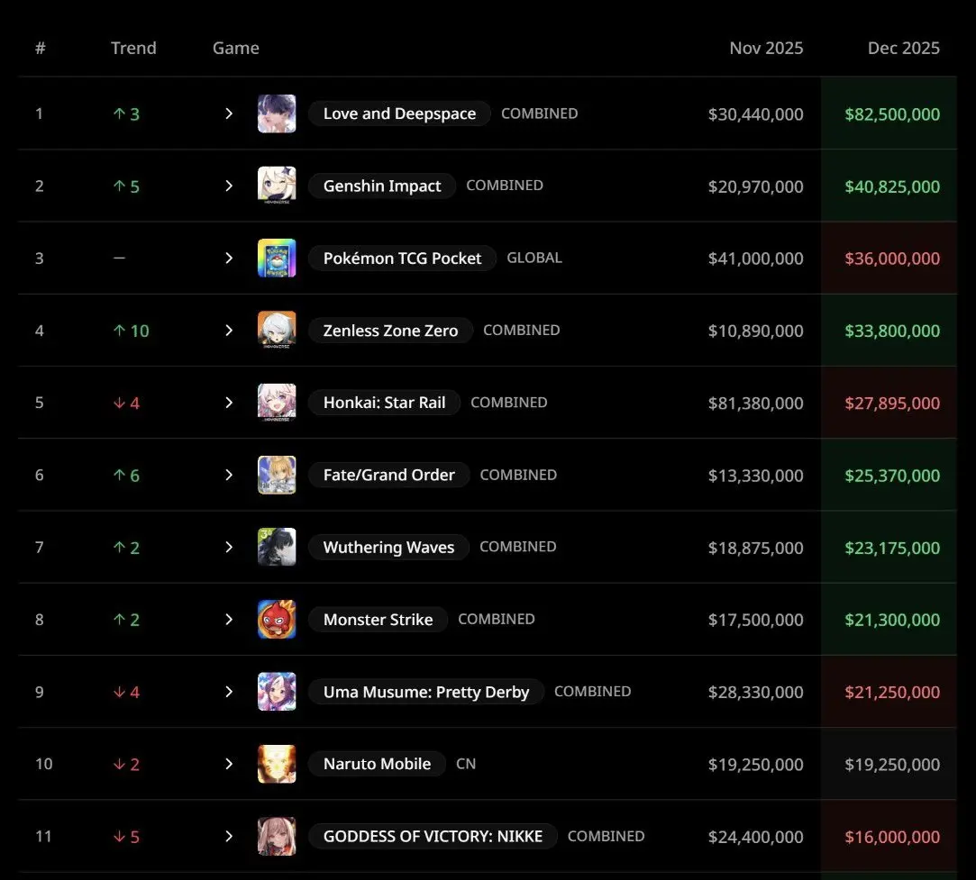This screenshot has height=880, width=976.
Task: Click the Fate/Grand Order game icon
Action: (277, 475)
